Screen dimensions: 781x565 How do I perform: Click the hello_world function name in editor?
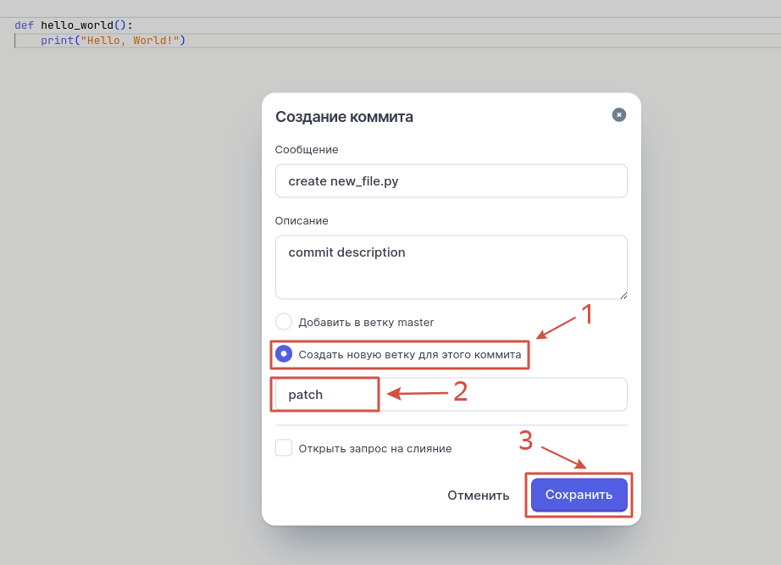76,25
